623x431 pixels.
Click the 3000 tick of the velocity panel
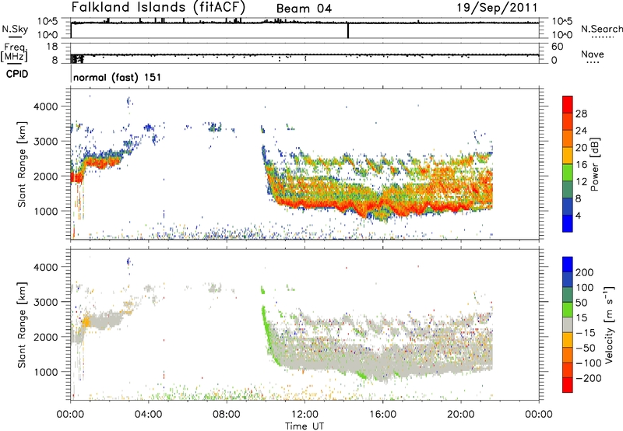45,302
